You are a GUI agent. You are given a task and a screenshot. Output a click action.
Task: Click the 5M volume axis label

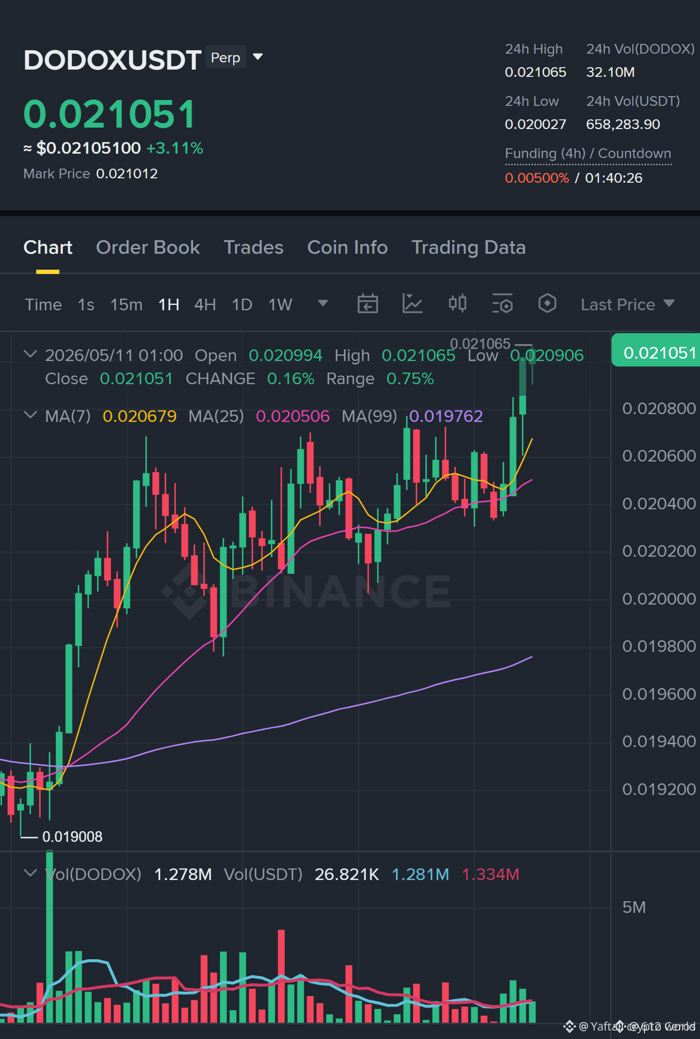tap(634, 907)
